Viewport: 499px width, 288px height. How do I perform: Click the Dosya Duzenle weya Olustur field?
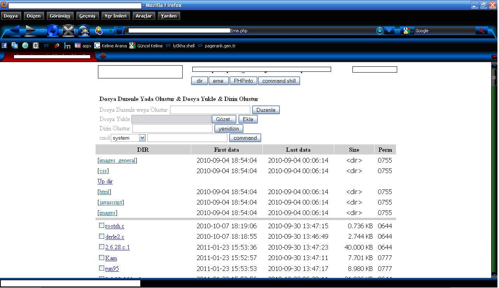pyautogui.click(x=210, y=110)
